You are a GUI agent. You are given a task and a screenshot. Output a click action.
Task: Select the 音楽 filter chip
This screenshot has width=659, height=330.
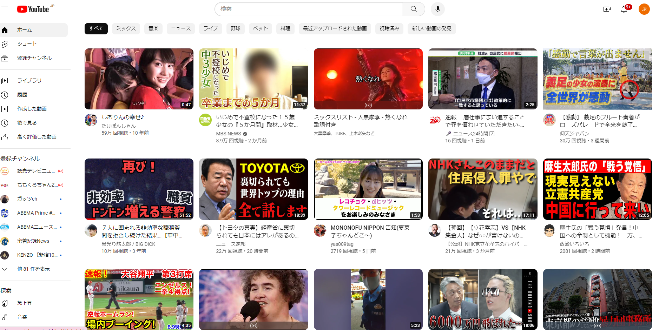click(153, 28)
